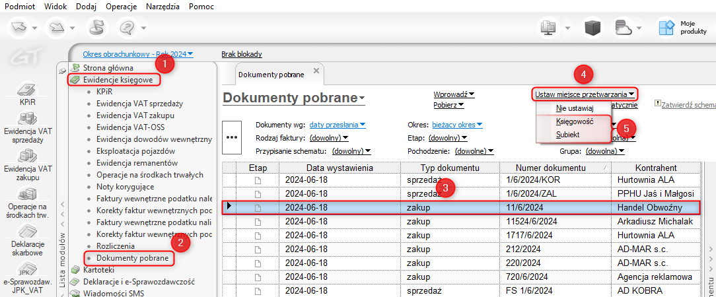
Task: Open the Pobierz dropdown
Action: pyautogui.click(x=448, y=105)
